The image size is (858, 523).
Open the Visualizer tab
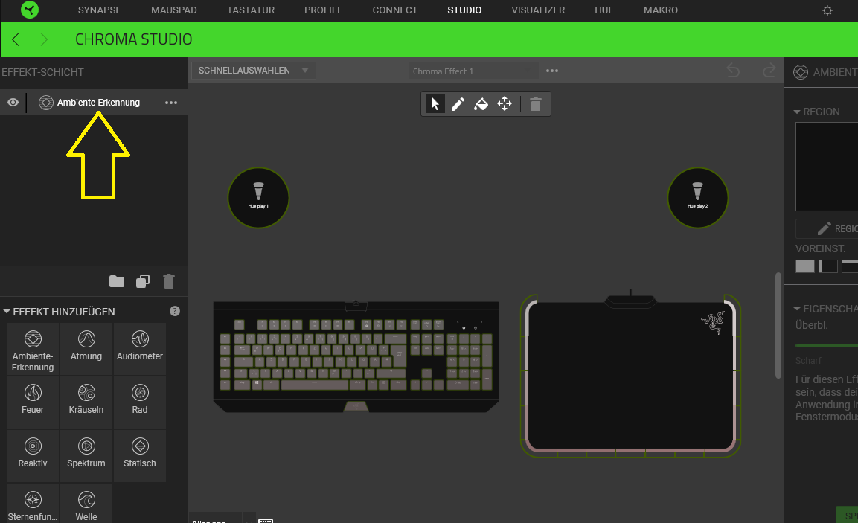click(539, 10)
